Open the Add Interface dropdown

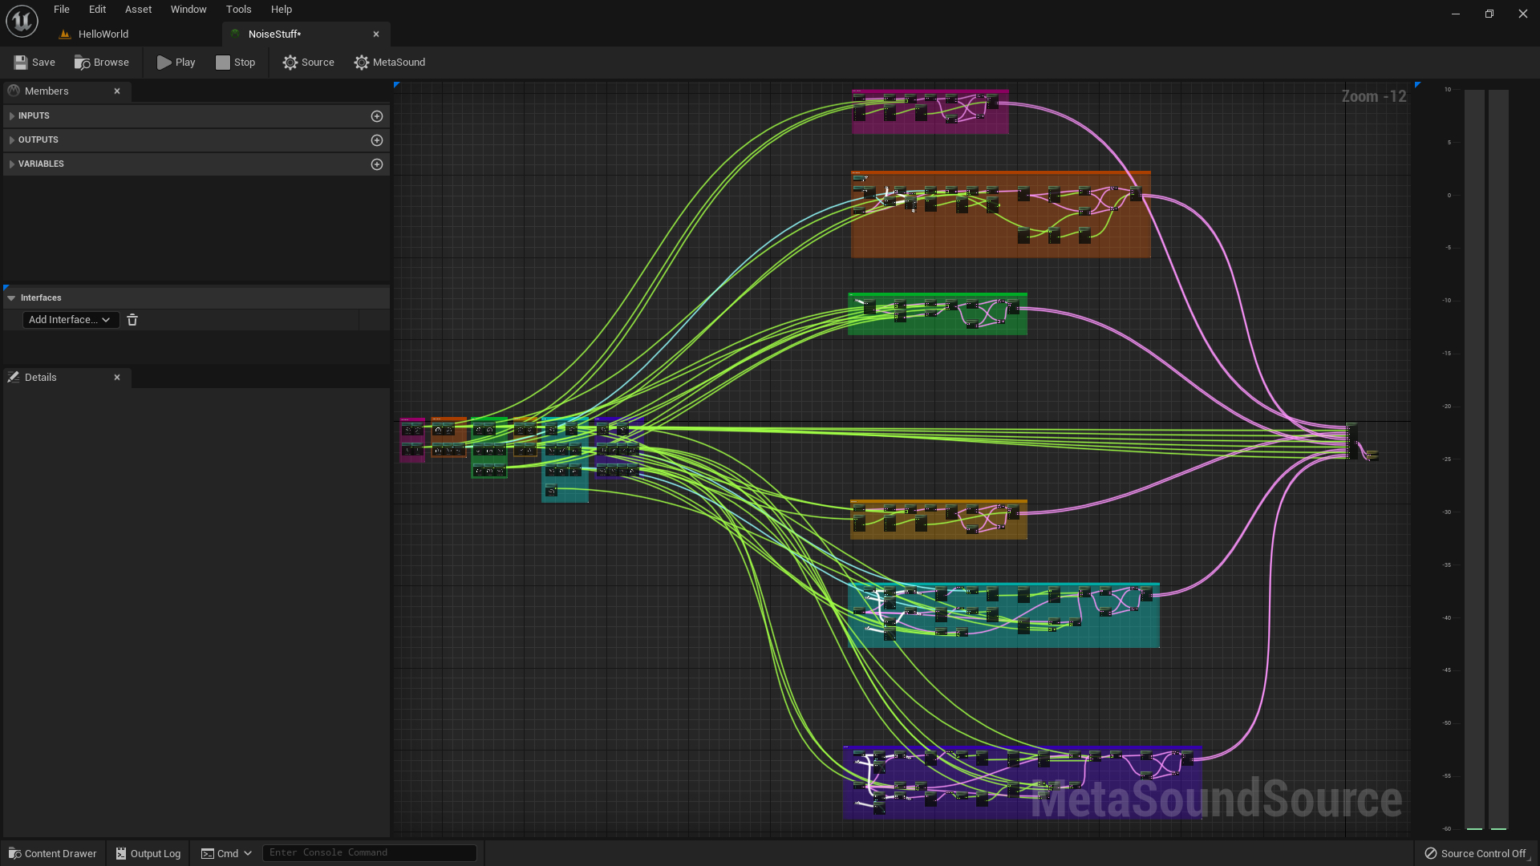[71, 320]
